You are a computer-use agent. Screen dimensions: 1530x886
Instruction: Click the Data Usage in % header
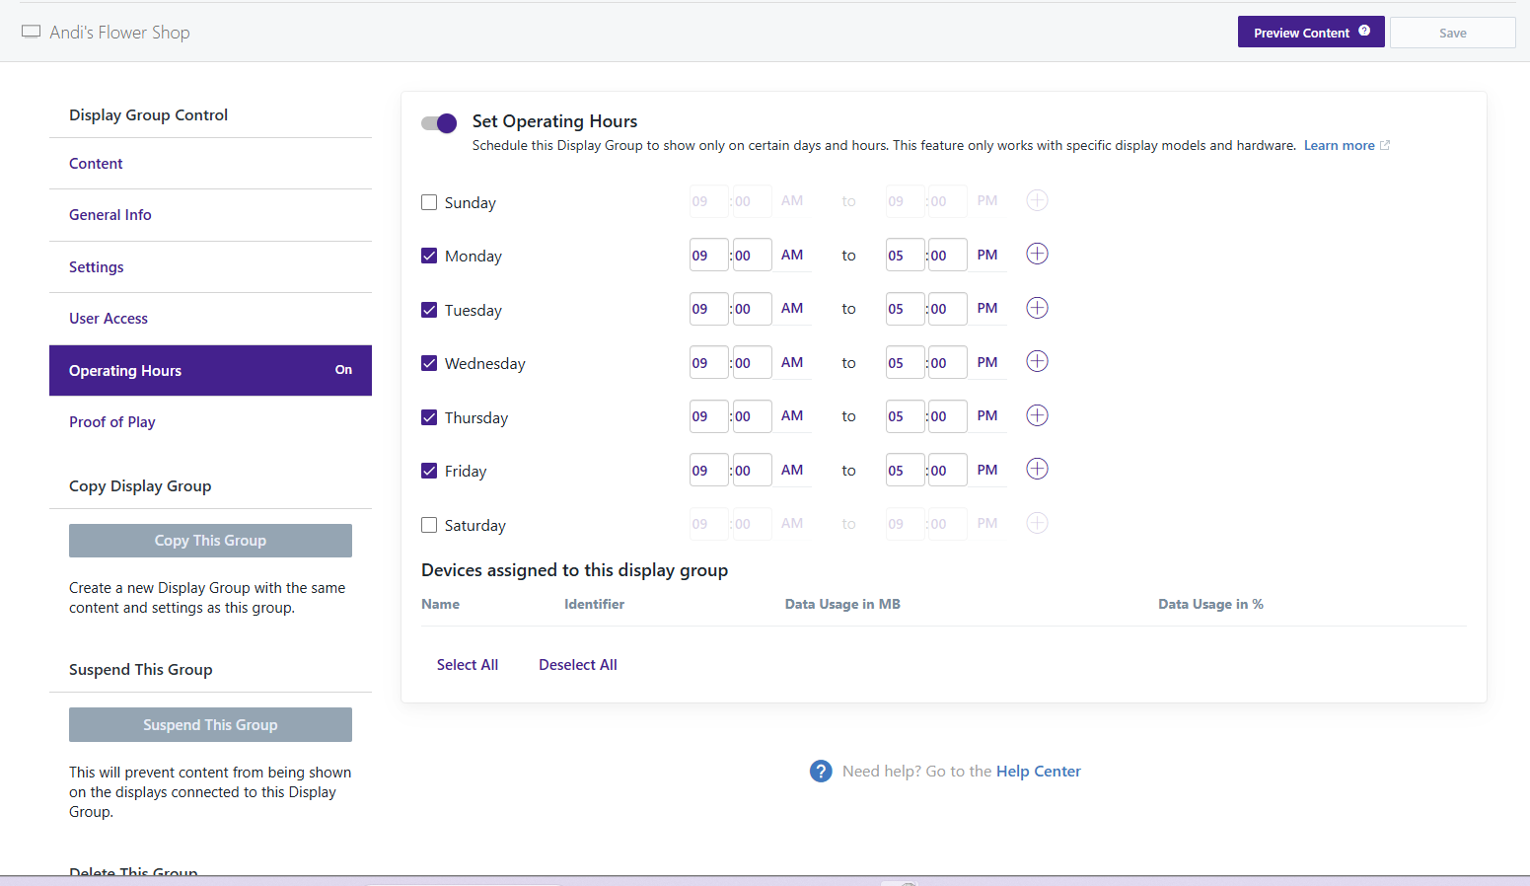(1210, 604)
